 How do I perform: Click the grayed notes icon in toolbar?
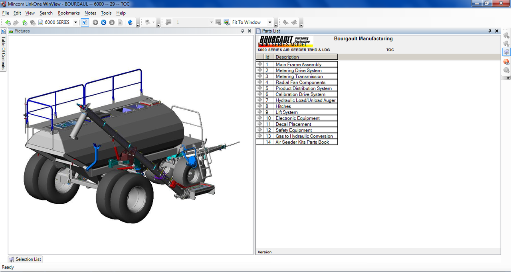click(148, 22)
